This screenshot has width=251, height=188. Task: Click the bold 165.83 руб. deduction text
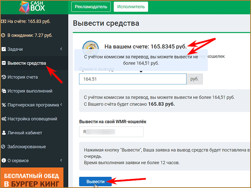[x=161, y=104]
